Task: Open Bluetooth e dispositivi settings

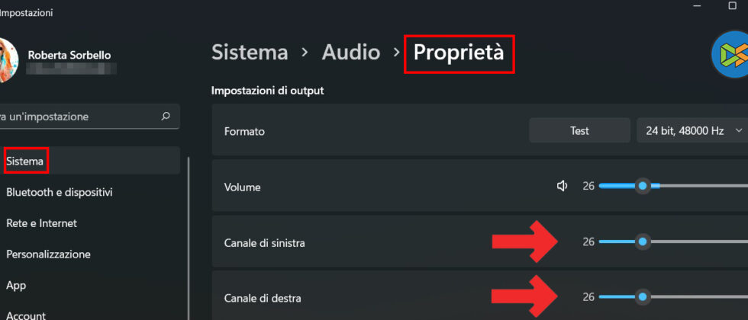Action: coord(60,192)
